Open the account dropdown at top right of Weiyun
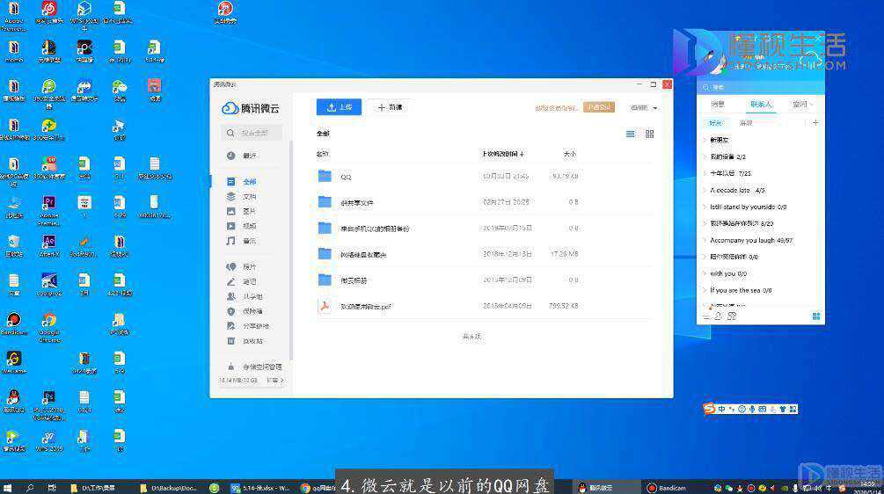Screen dimensions: 884x494 pyautogui.click(x=643, y=107)
